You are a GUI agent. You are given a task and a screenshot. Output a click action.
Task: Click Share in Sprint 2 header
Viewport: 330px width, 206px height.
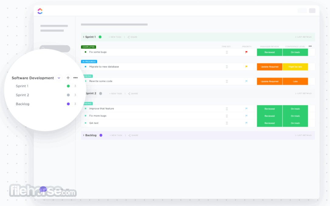coord(133,94)
